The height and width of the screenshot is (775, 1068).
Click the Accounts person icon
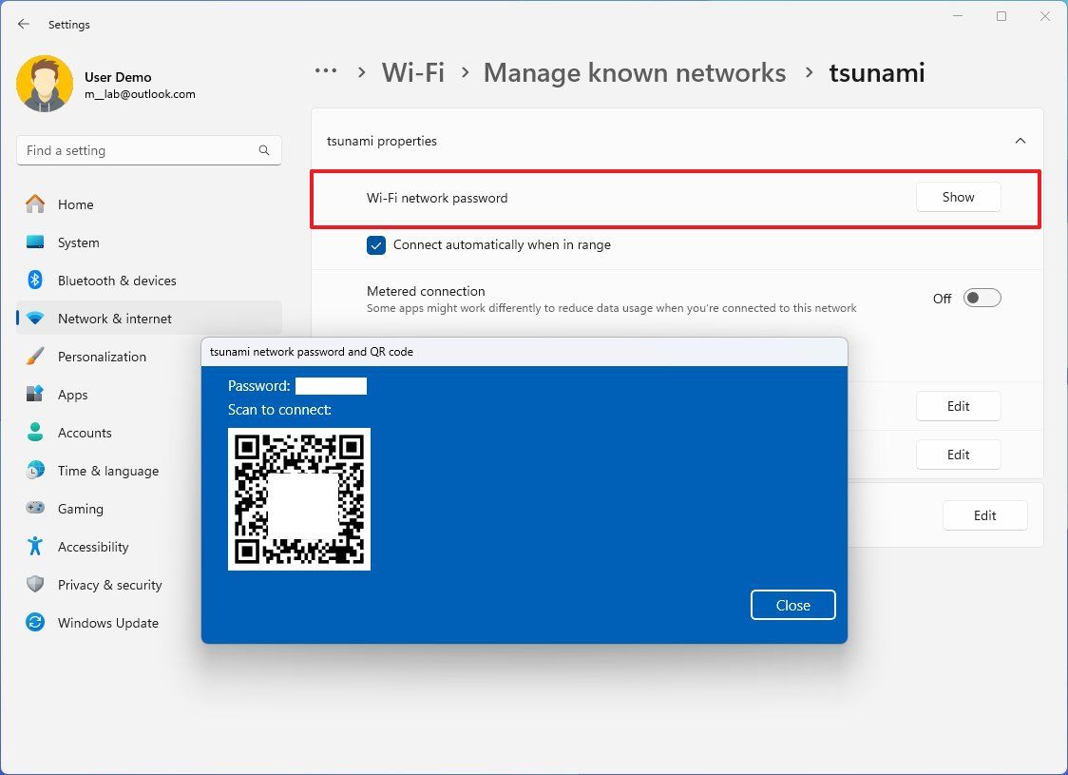(35, 432)
